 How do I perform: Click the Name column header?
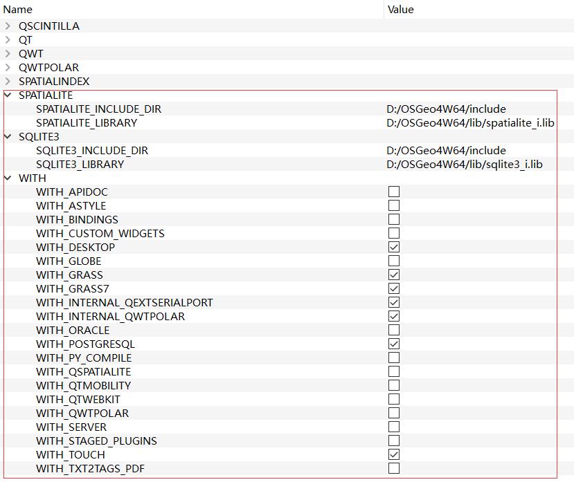click(192, 10)
